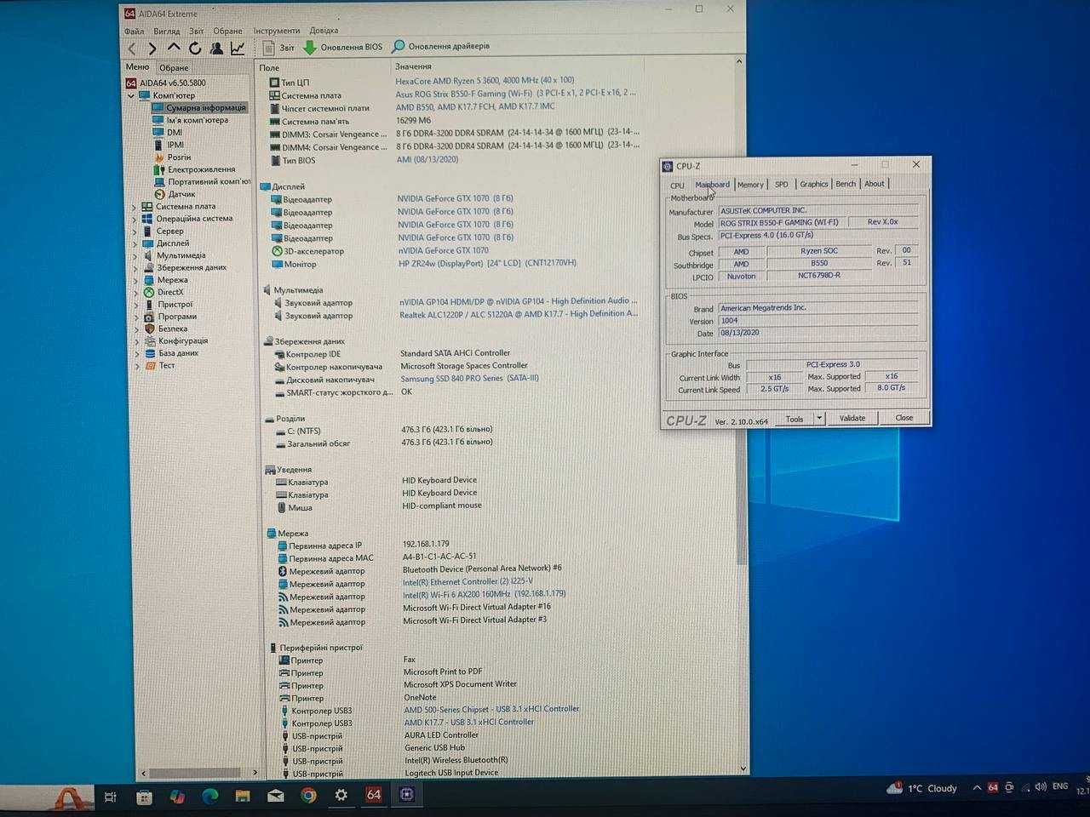Open the Memory tab in CPU-Z
This screenshot has height=817, width=1090.
[750, 184]
